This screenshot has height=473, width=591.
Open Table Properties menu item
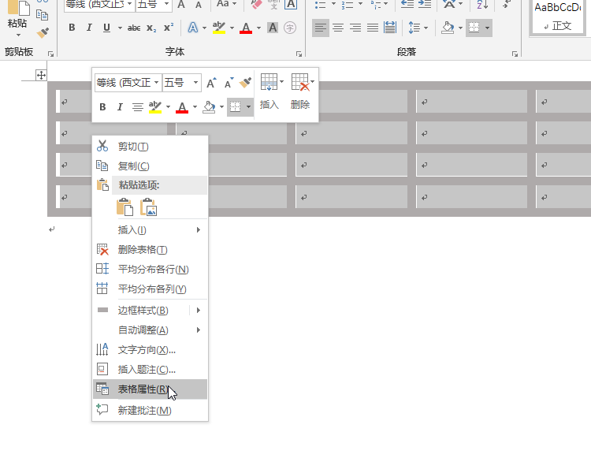click(x=150, y=389)
